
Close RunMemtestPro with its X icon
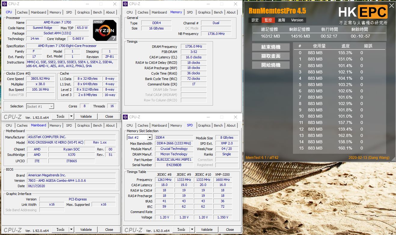click(391, 6)
